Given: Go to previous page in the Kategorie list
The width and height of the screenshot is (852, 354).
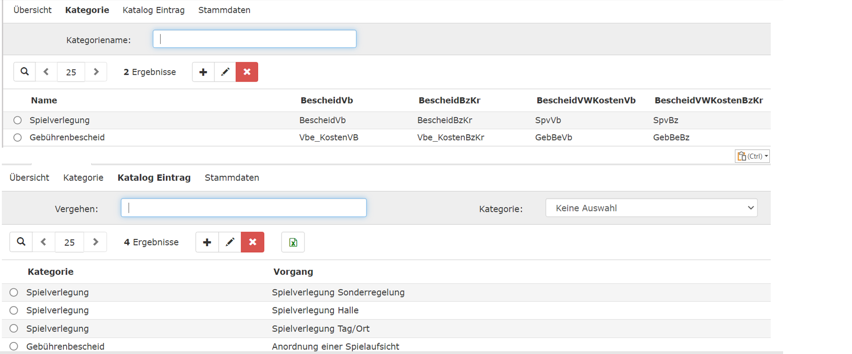Looking at the screenshot, I should 46,72.
